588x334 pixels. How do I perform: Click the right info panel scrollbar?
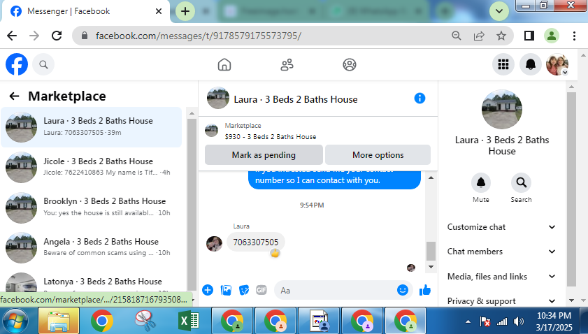pyautogui.click(x=571, y=189)
